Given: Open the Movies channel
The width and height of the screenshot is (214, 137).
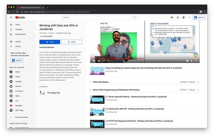Looking at the screenshot, I should 18,86.
